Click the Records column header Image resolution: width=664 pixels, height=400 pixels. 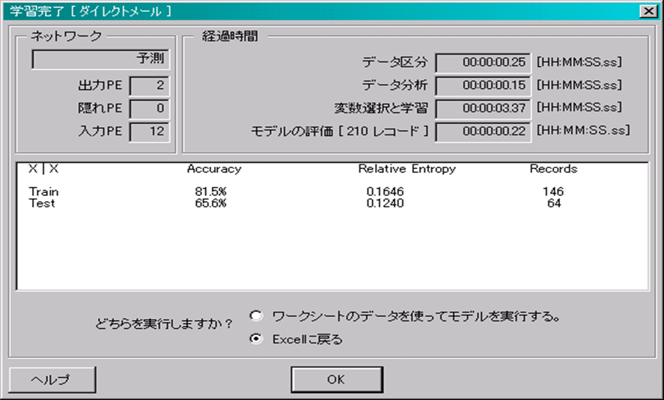pos(553,169)
